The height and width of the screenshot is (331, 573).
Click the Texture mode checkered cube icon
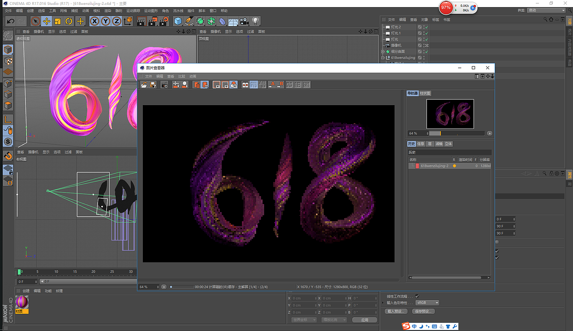click(8, 60)
